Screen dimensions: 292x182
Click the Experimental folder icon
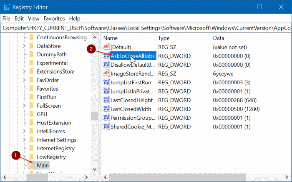point(31,63)
